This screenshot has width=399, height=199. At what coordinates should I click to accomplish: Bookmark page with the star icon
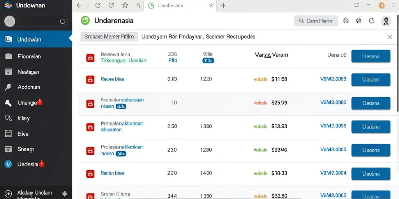pos(125,5)
